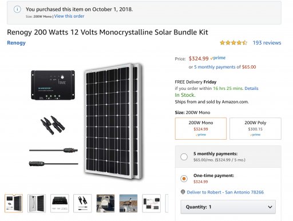Open the View this order link
The height and width of the screenshot is (221, 293).
pyautogui.click(x=69, y=16)
